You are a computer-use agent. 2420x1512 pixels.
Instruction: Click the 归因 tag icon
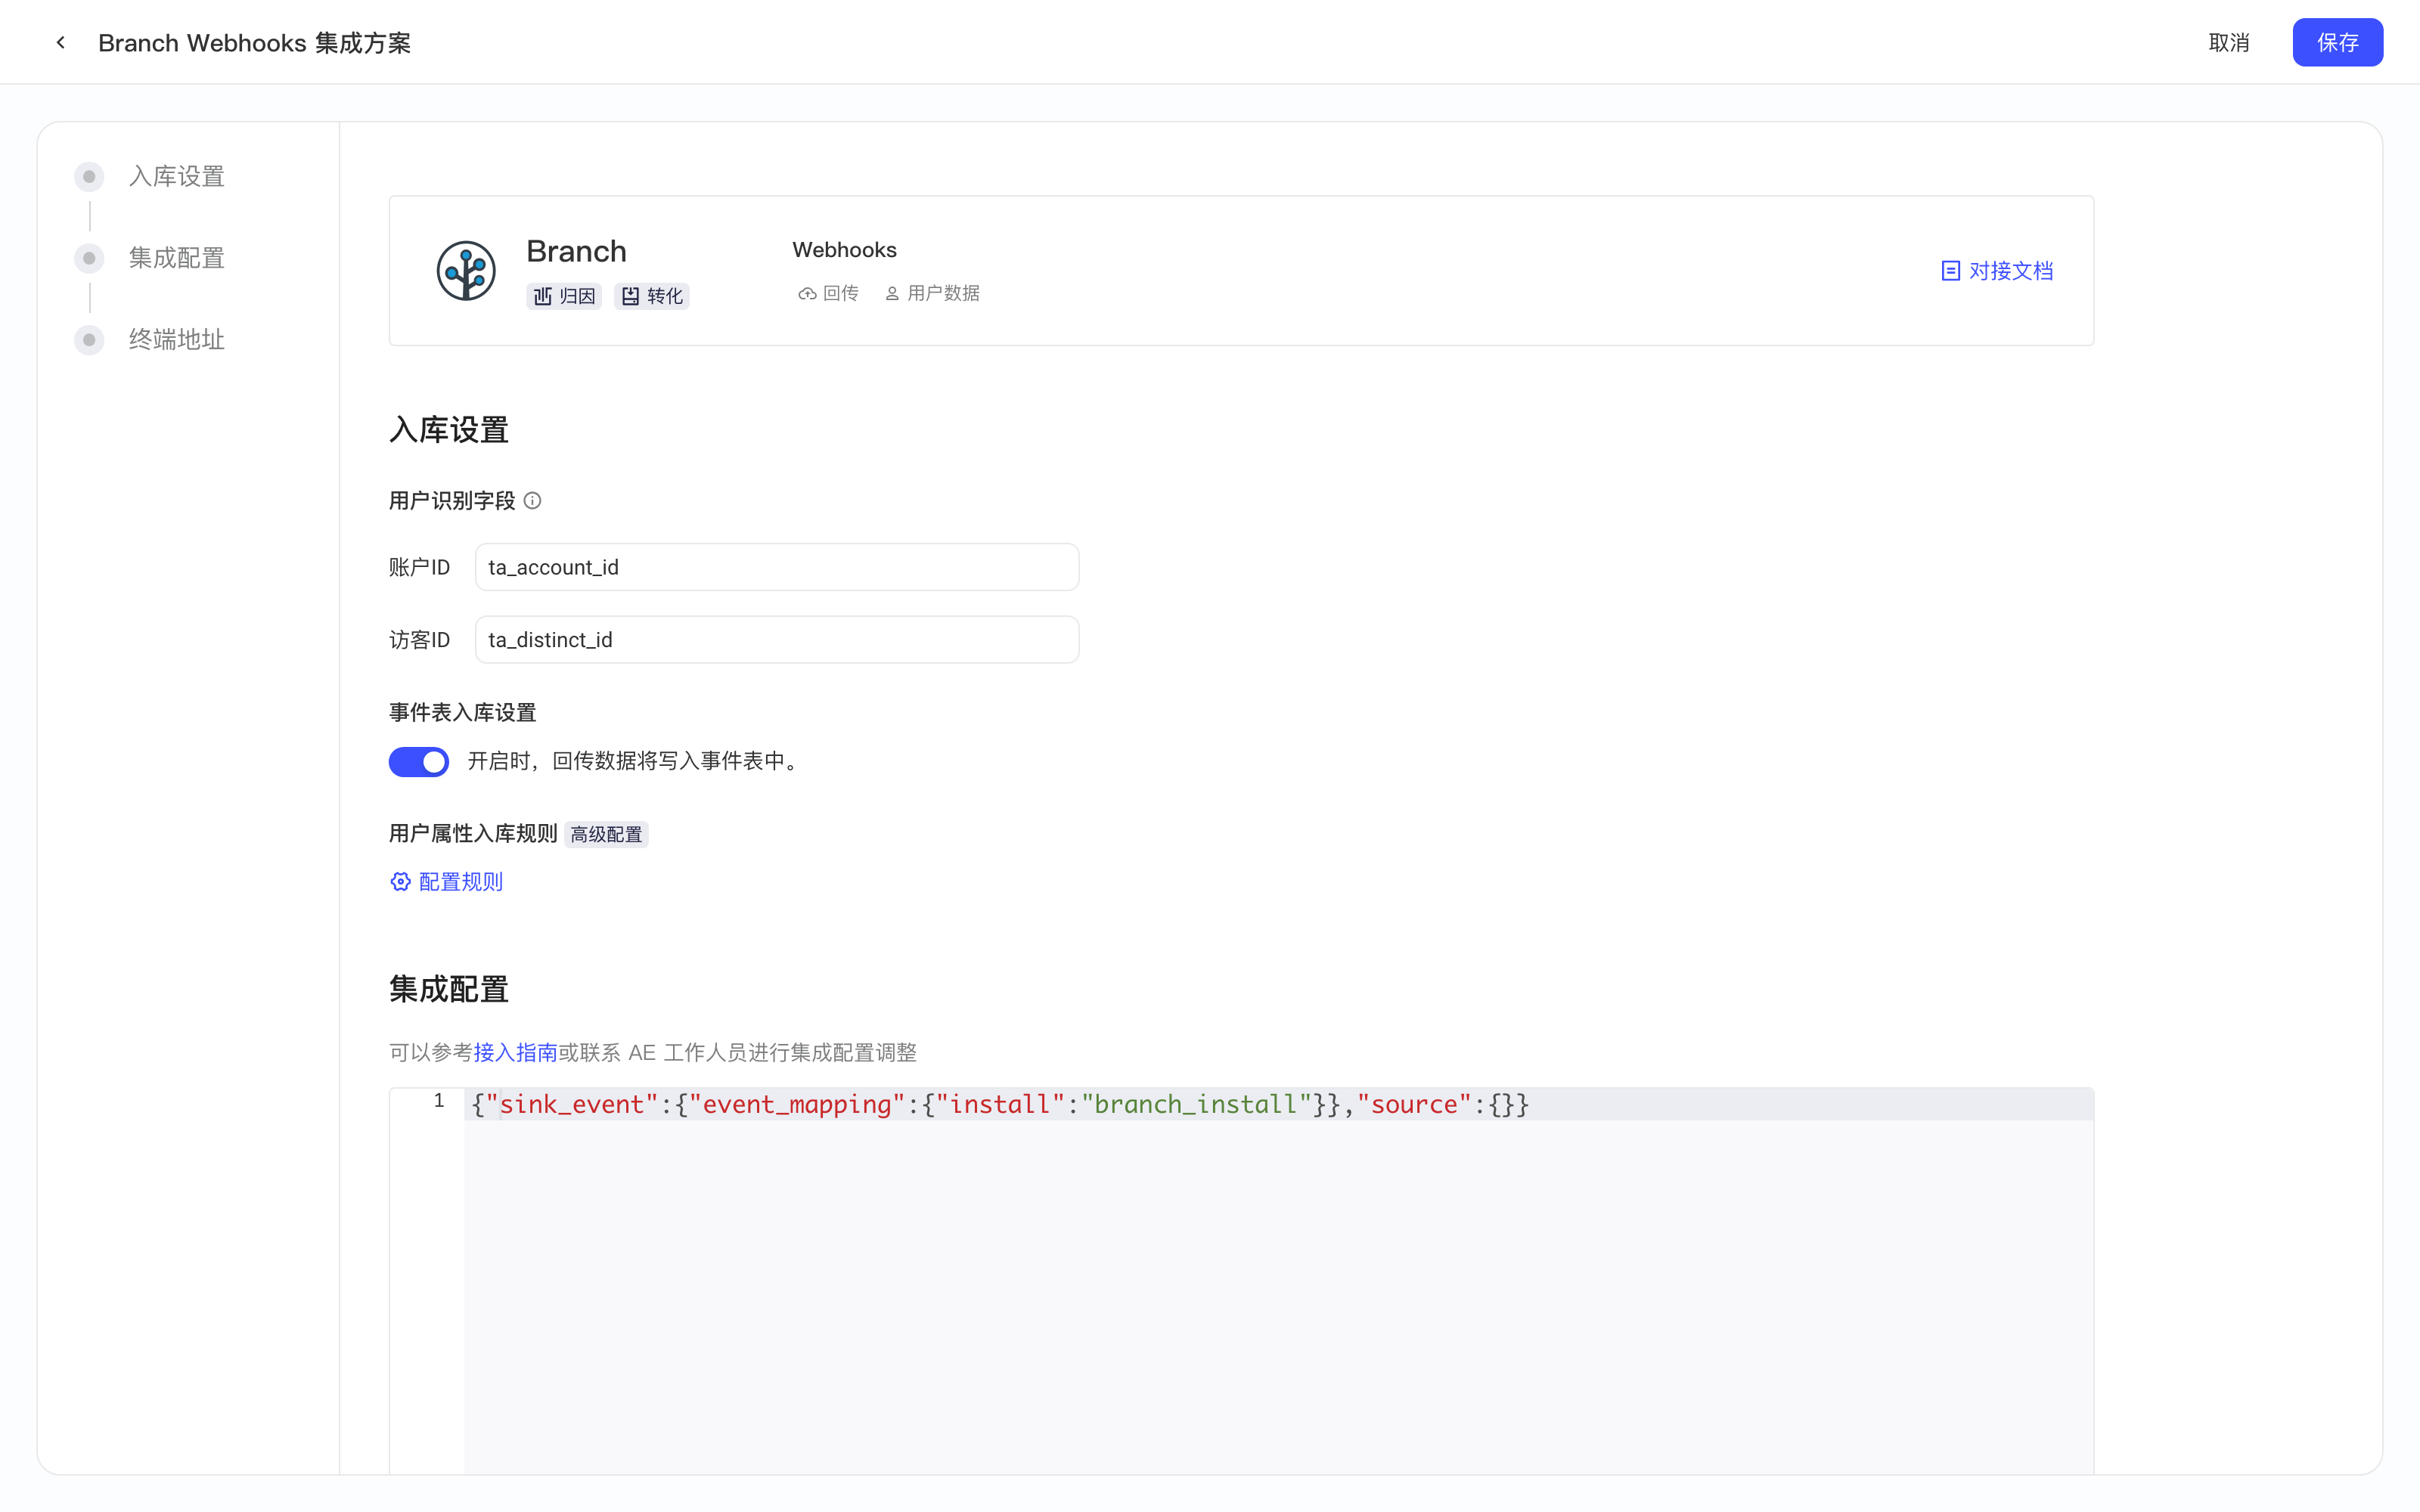[543, 296]
